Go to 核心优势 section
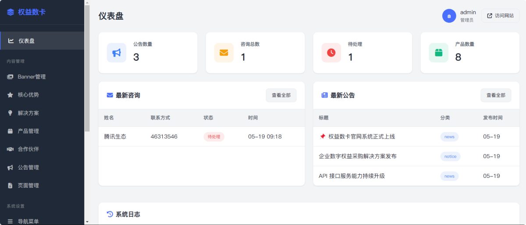526x225 pixels. 42,95
